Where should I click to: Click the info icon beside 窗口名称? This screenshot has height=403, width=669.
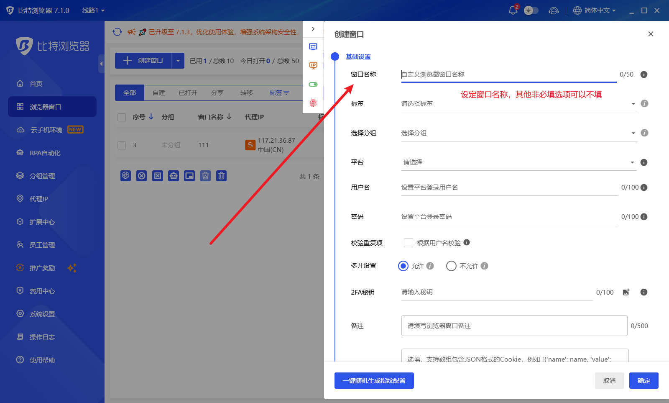[x=644, y=74]
